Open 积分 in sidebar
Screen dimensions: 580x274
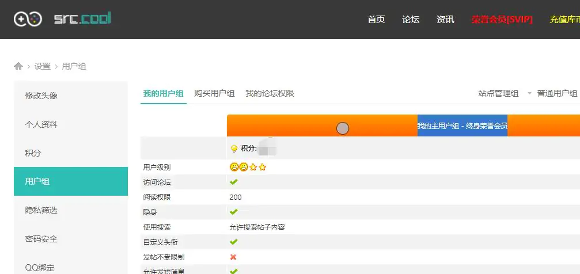tap(71, 153)
